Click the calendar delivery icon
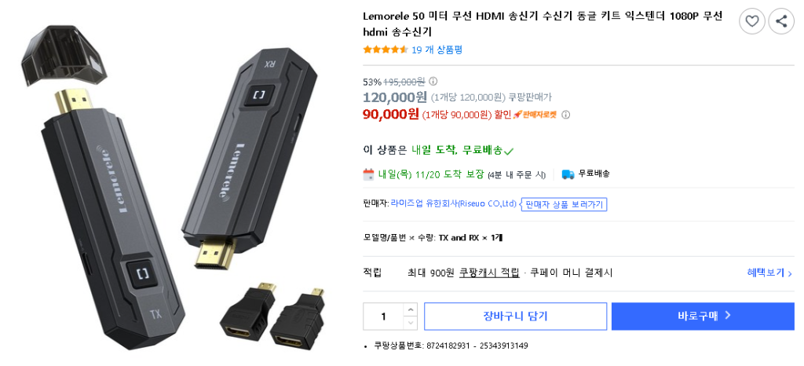804x366 pixels. point(369,174)
